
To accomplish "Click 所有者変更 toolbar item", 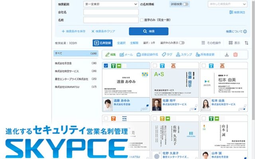I will (205, 55).
